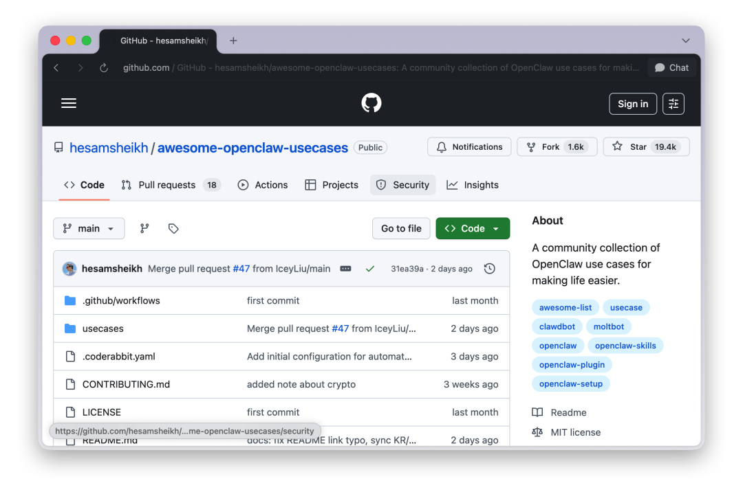Open a new browser tab with plus icon
743x501 pixels.
[x=233, y=41]
